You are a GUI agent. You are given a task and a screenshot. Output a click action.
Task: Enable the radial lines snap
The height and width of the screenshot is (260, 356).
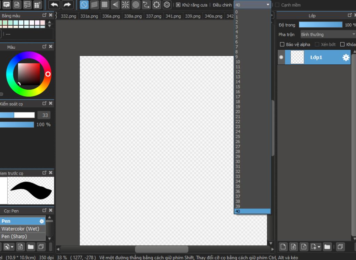pyautogui.click(x=125, y=5)
